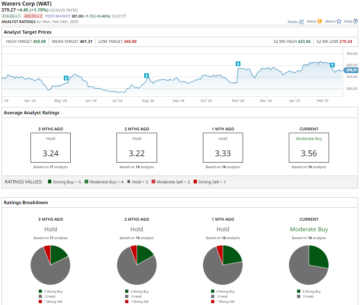The height and width of the screenshot is (305, 360).
Task: Click the High Target 450.00 value
Action: click(39, 41)
